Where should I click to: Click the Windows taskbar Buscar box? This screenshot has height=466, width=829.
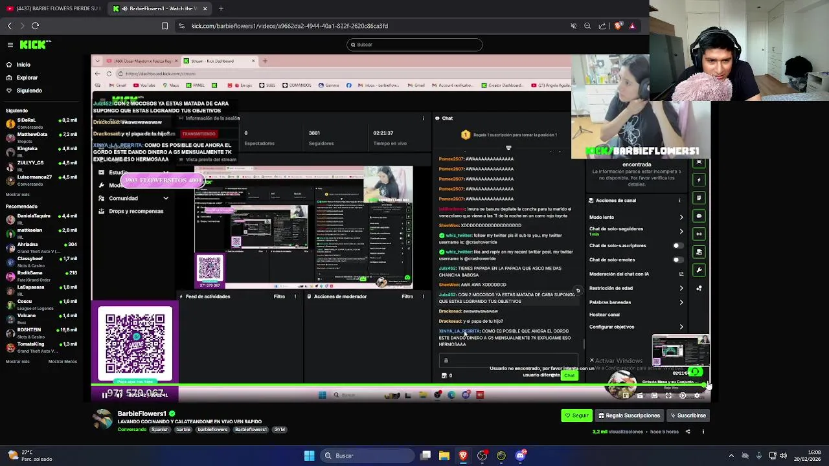coord(367,456)
